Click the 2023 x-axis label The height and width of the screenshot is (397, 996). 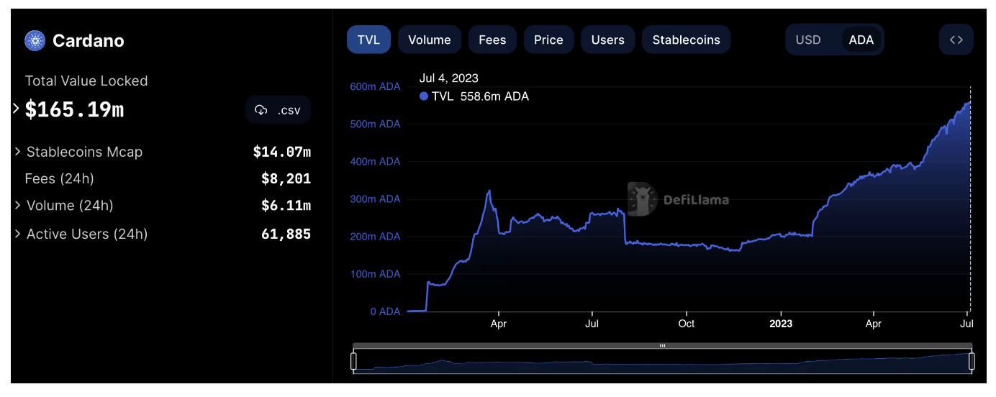(x=781, y=324)
